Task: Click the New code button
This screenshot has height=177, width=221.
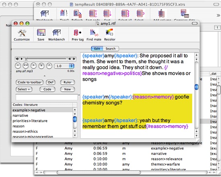Action: pyautogui.click(x=68, y=89)
